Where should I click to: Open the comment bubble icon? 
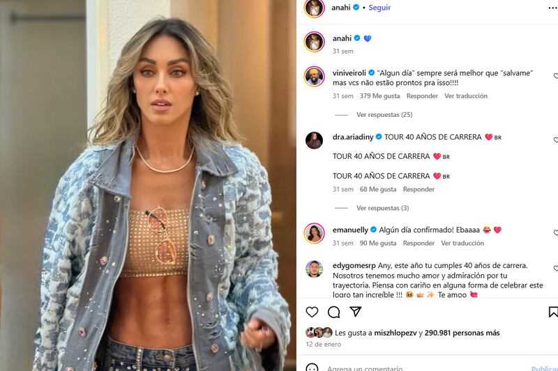pyautogui.click(x=333, y=312)
